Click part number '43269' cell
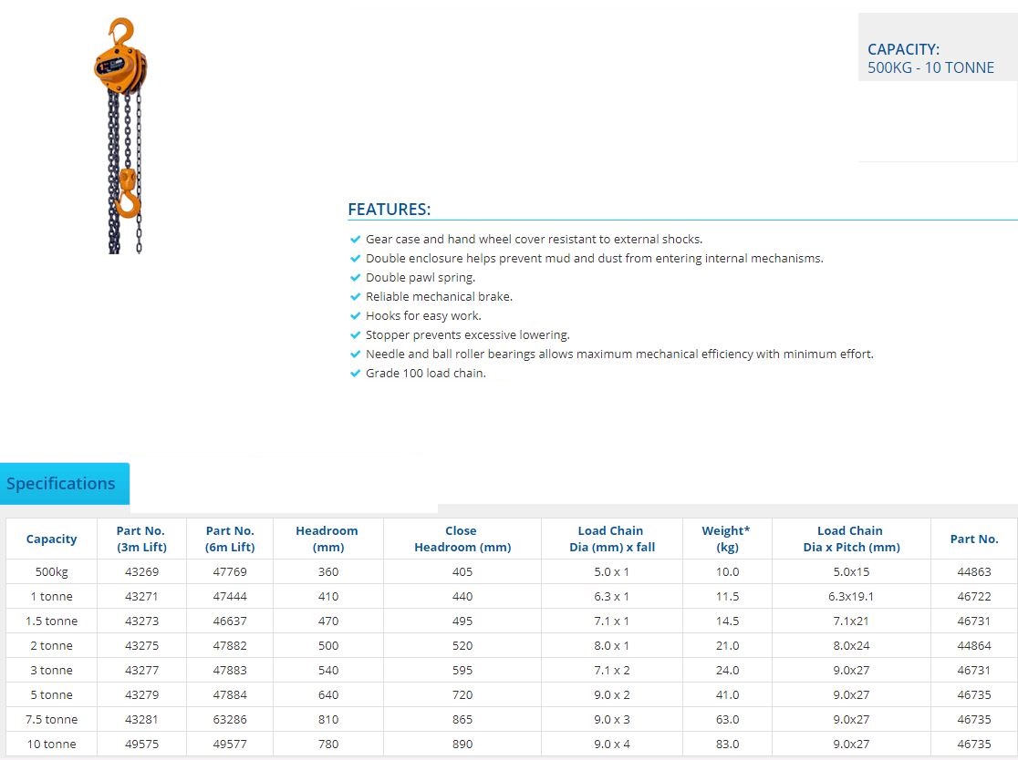Screen dimensions: 1018x760 141,572
